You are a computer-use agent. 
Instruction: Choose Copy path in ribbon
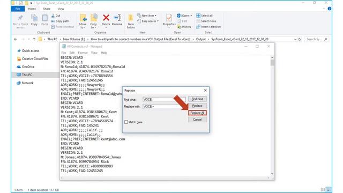coord(60,21)
